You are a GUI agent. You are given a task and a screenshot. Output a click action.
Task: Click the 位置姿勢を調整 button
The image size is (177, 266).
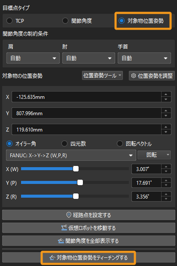pyautogui.click(x=152, y=76)
